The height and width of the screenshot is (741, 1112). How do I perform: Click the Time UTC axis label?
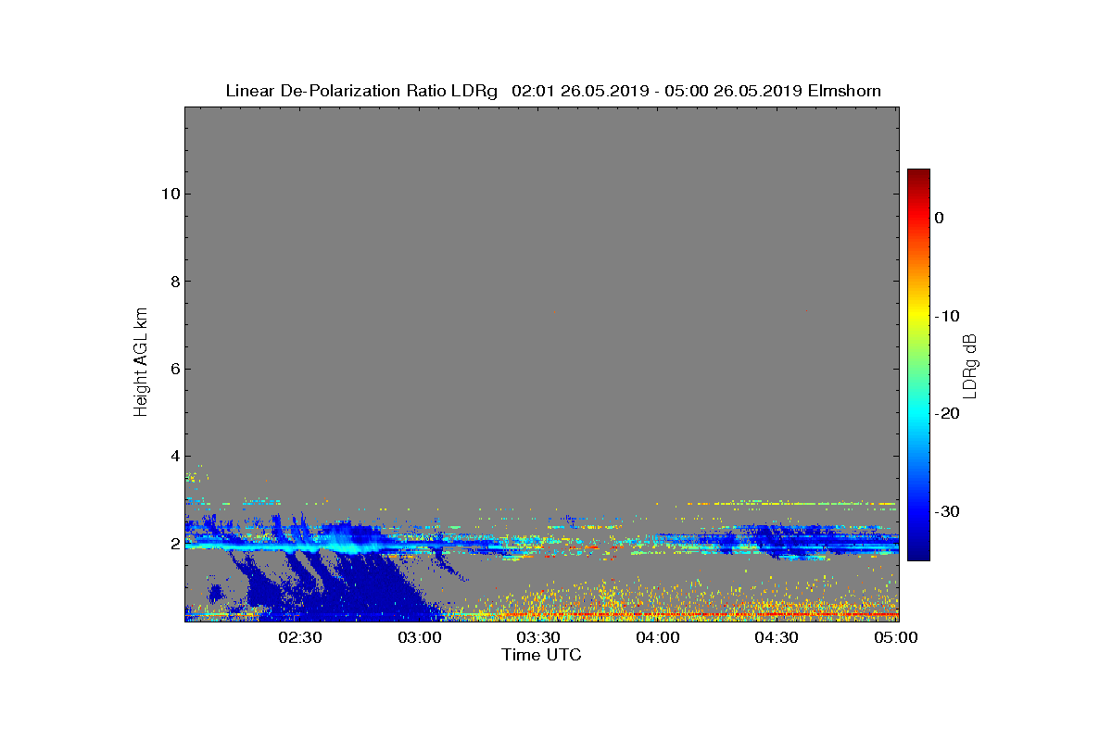[x=542, y=655]
